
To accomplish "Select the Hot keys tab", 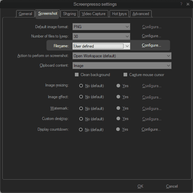I will point(119,14).
